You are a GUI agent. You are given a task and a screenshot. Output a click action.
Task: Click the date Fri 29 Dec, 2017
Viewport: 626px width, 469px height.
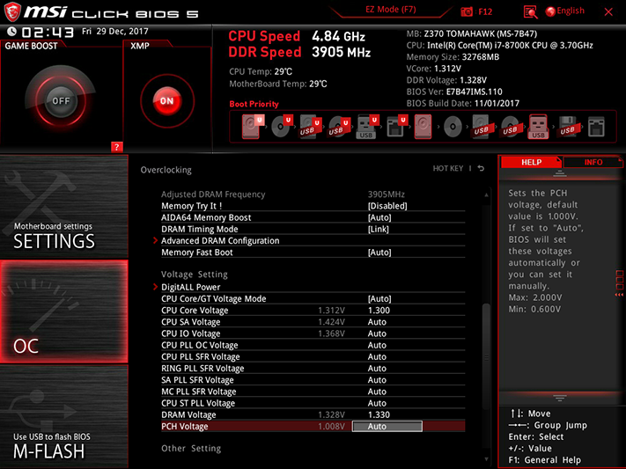click(115, 32)
